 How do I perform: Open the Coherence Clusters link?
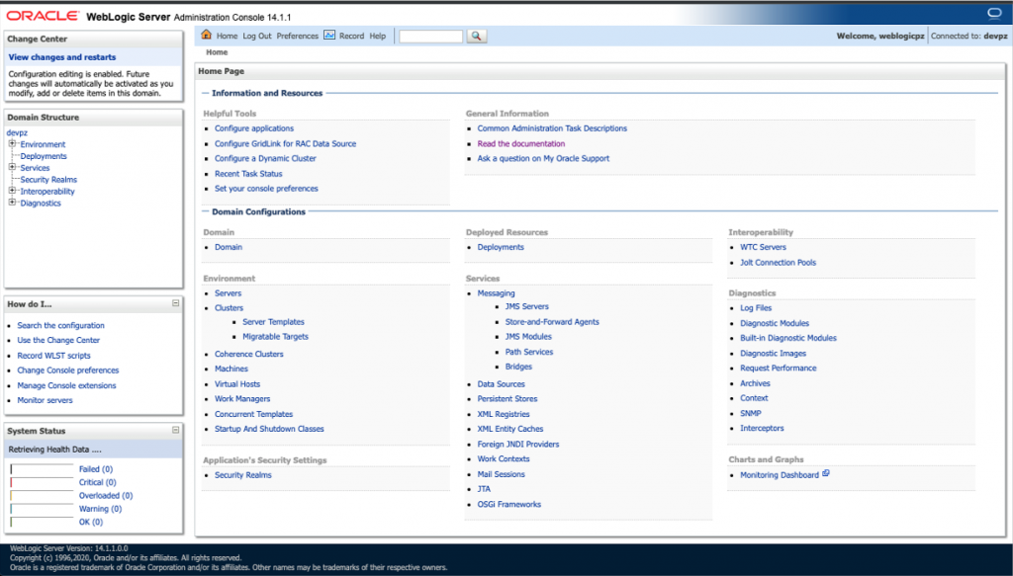point(248,354)
